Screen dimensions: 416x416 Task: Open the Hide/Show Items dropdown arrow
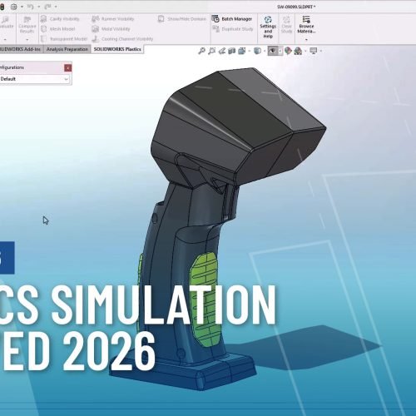click(x=280, y=51)
